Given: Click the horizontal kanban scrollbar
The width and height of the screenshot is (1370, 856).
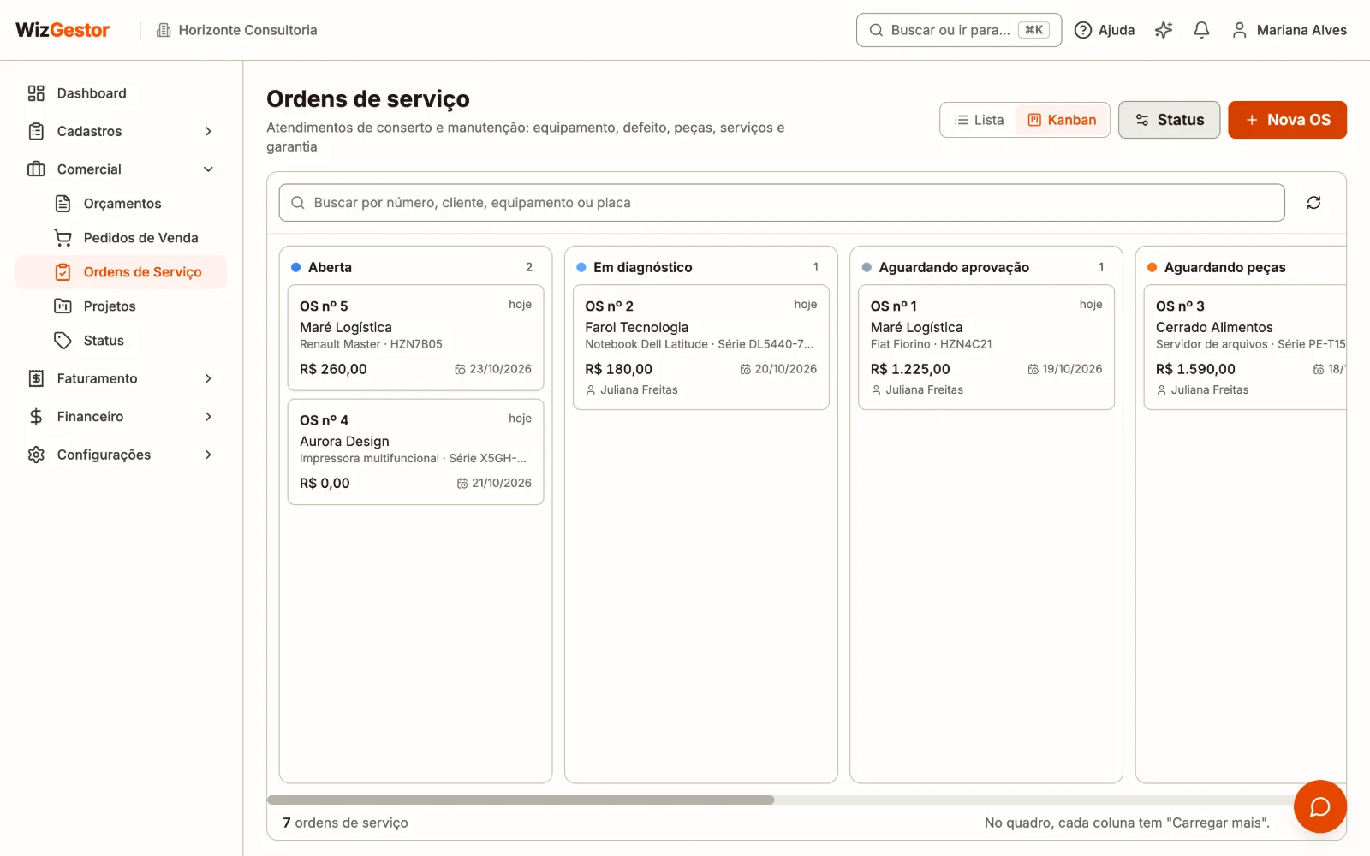Looking at the screenshot, I should 521,800.
